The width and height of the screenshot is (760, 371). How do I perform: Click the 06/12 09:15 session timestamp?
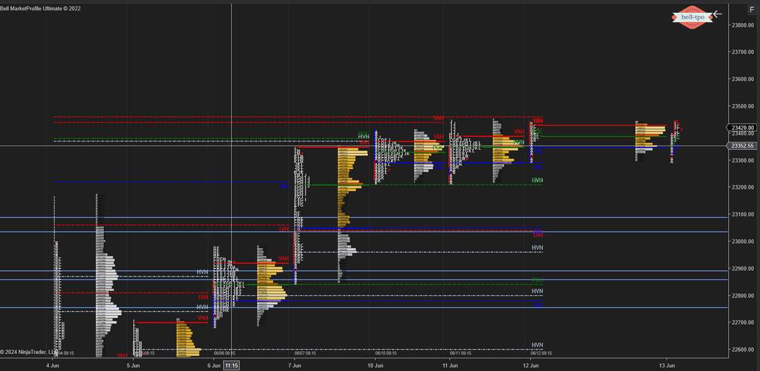pyautogui.click(x=540, y=353)
